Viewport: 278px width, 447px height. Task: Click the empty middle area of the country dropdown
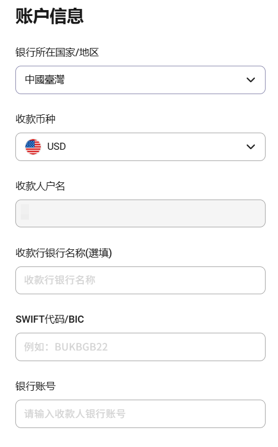tap(155, 80)
